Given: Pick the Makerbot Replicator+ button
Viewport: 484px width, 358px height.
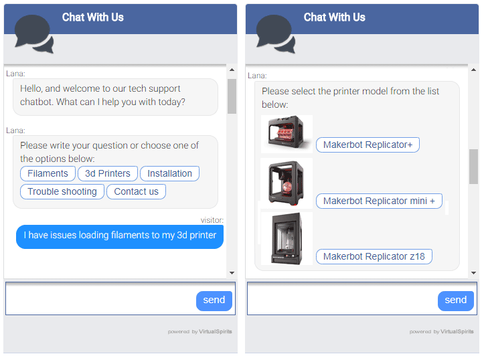Looking at the screenshot, I should tap(368, 145).
